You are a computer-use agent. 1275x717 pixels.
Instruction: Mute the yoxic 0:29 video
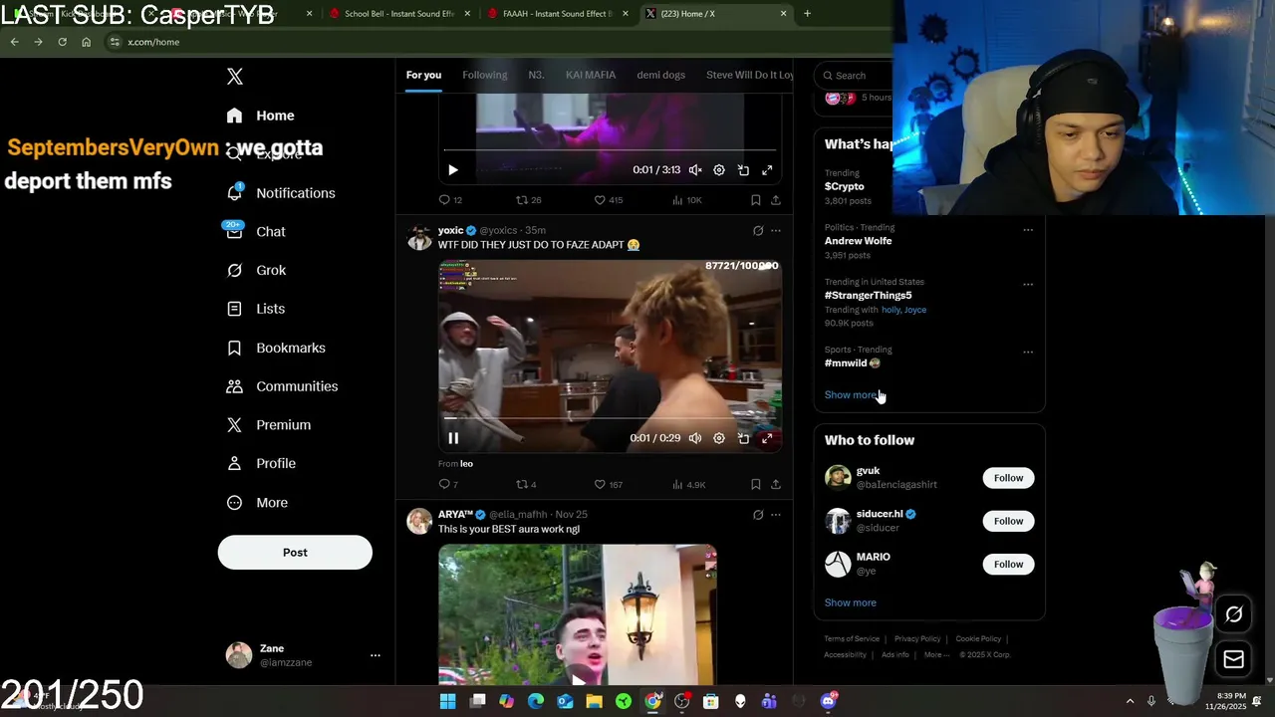tap(695, 438)
